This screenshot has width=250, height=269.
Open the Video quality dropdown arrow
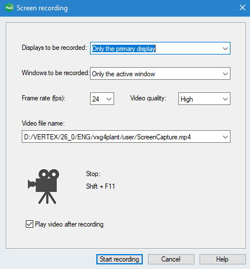[x=225, y=99]
